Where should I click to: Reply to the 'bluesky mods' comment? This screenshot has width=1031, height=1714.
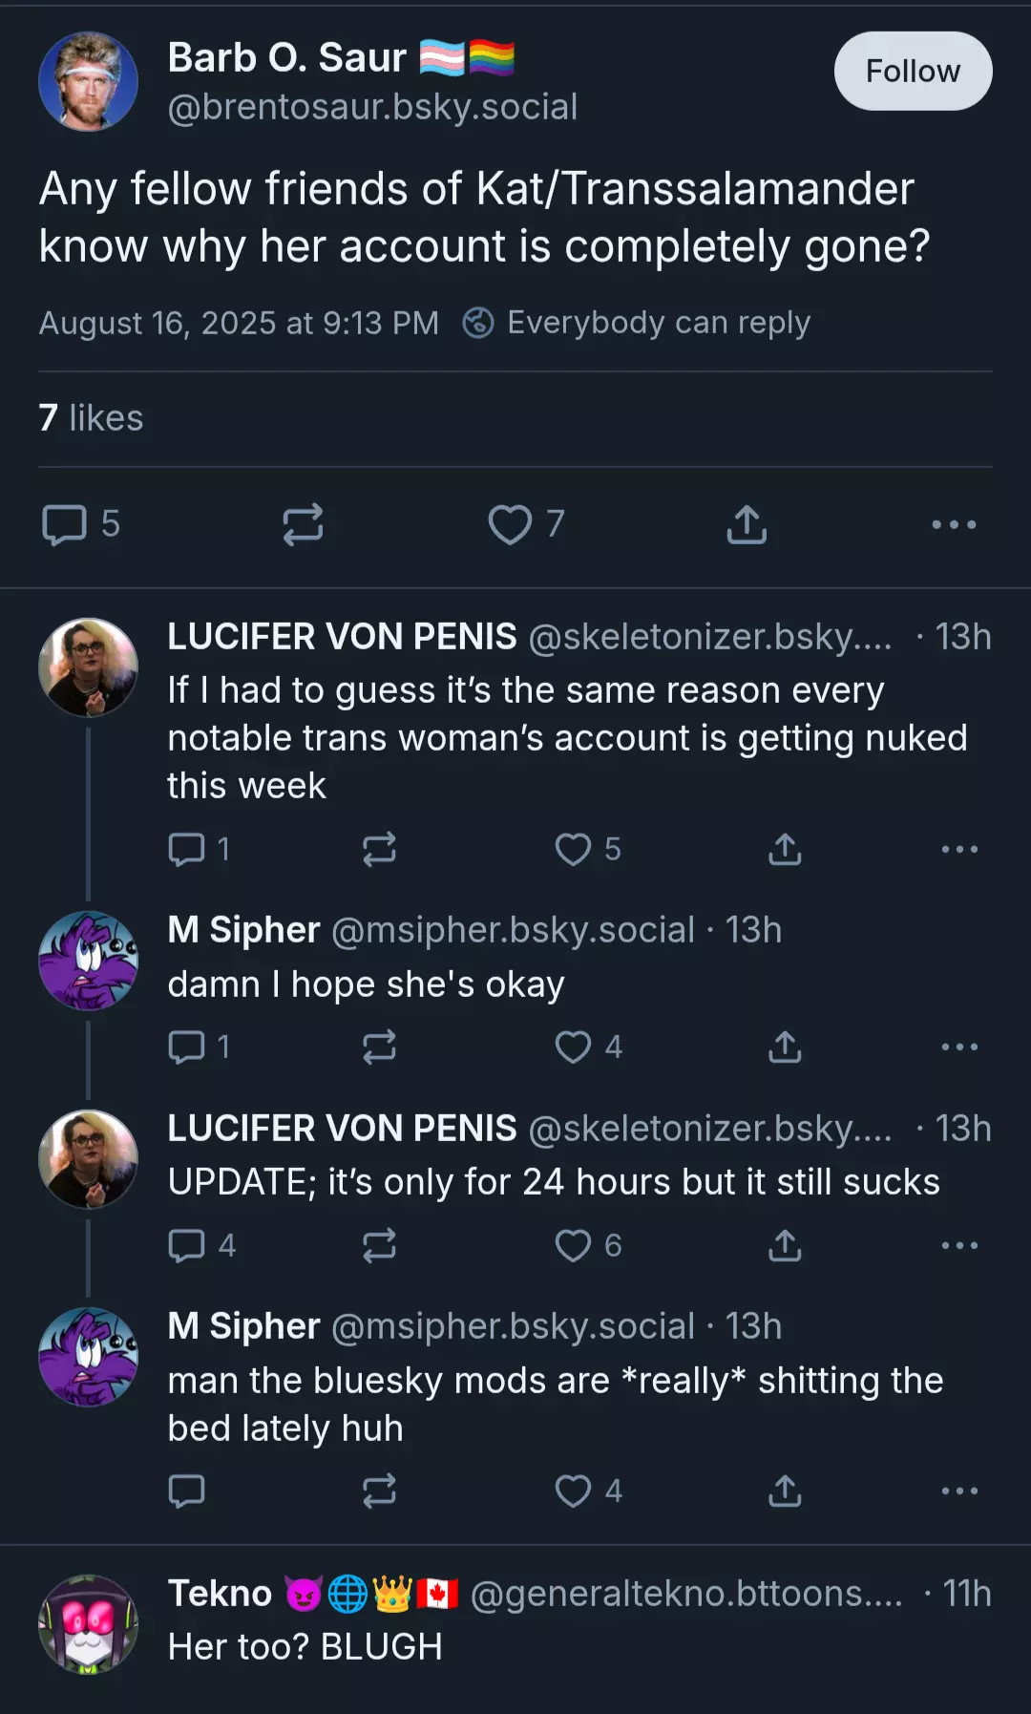(x=186, y=1491)
